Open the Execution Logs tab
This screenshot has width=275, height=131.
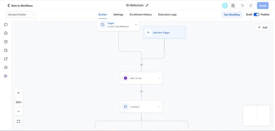tap(167, 15)
